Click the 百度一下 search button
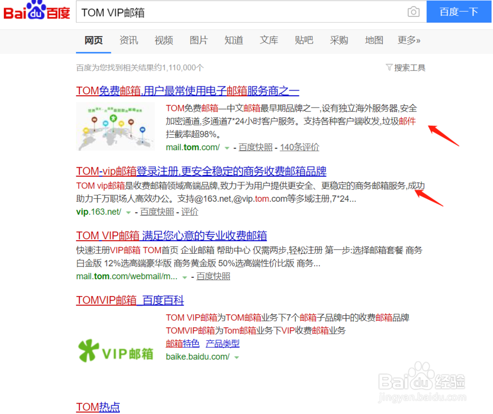This screenshot has height=414, width=493. 458,12
